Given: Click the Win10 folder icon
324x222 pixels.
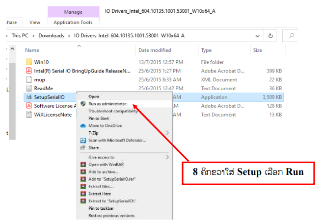Looking at the screenshot, I should (29, 62).
